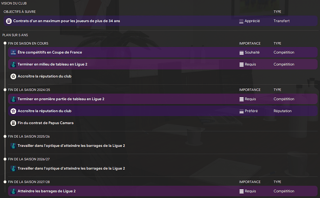Select the Fin de la saison 2026/27 marker
The width and height of the screenshot is (320, 198).
[x=5, y=159]
